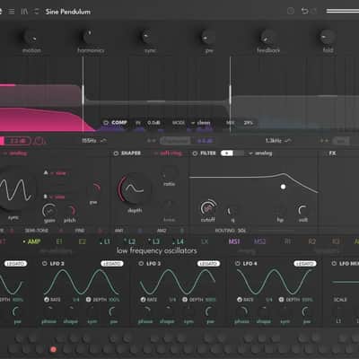Click the LFO 4 LEGATO button
The height and width of the screenshot is (359, 359).
click(x=305, y=264)
